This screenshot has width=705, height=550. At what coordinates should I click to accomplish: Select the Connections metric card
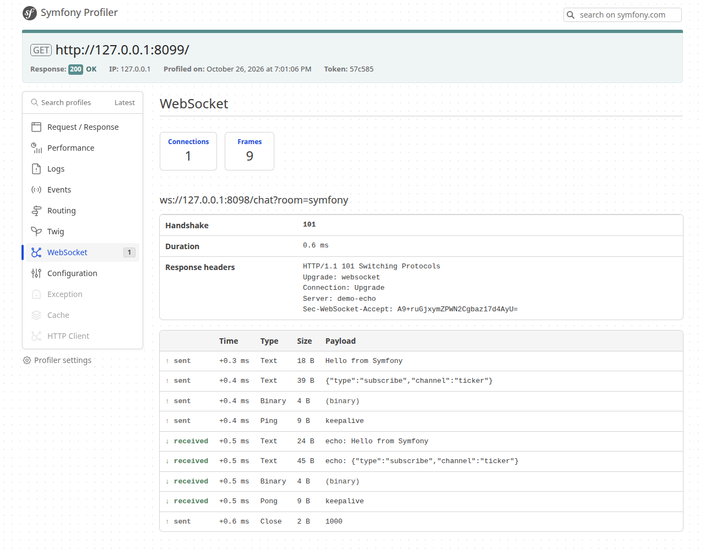(188, 151)
